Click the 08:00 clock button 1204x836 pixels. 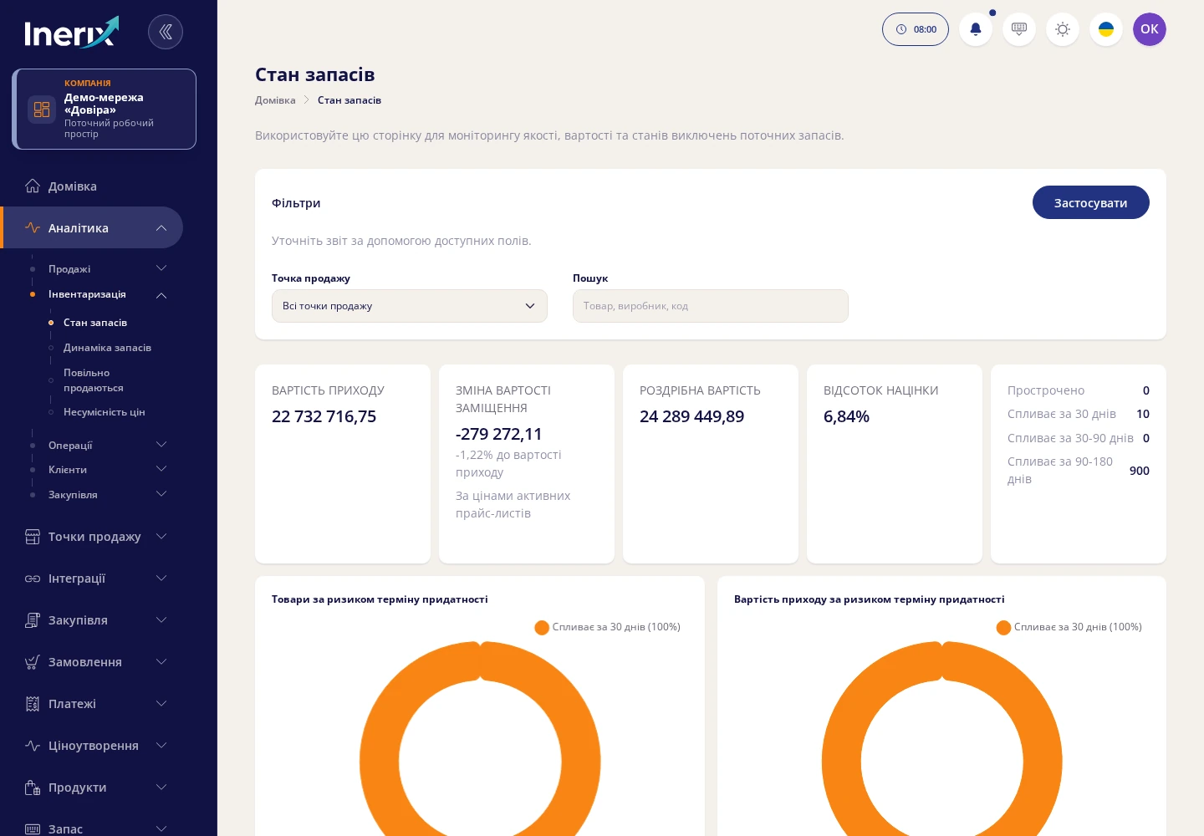(916, 29)
